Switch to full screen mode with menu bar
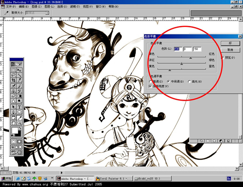The image size is (243, 187). (17, 147)
